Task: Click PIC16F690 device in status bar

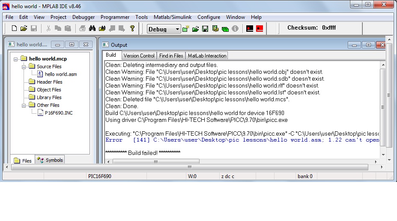Action: pyautogui.click(x=99, y=176)
